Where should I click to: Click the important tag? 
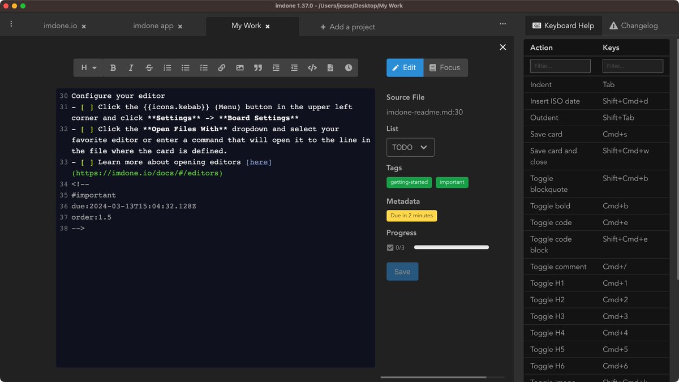(x=452, y=182)
